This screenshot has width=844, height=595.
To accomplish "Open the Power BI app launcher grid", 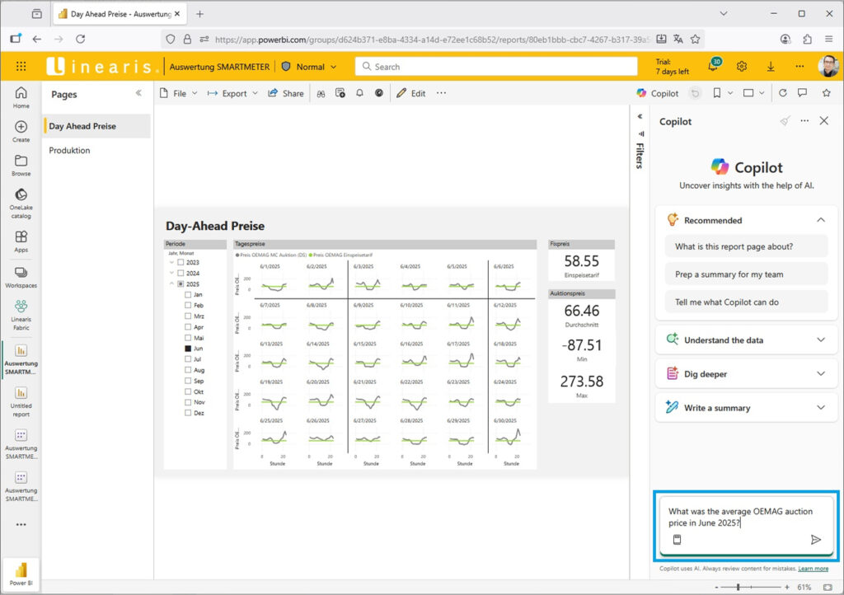I will [x=21, y=66].
